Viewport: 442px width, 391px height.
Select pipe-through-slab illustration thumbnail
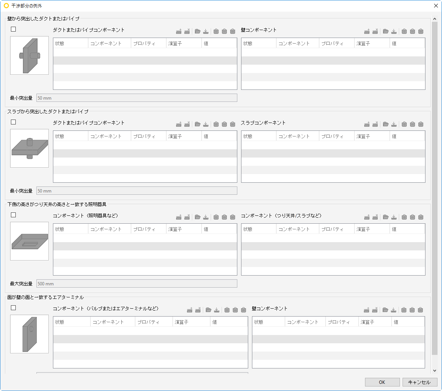tap(29, 148)
